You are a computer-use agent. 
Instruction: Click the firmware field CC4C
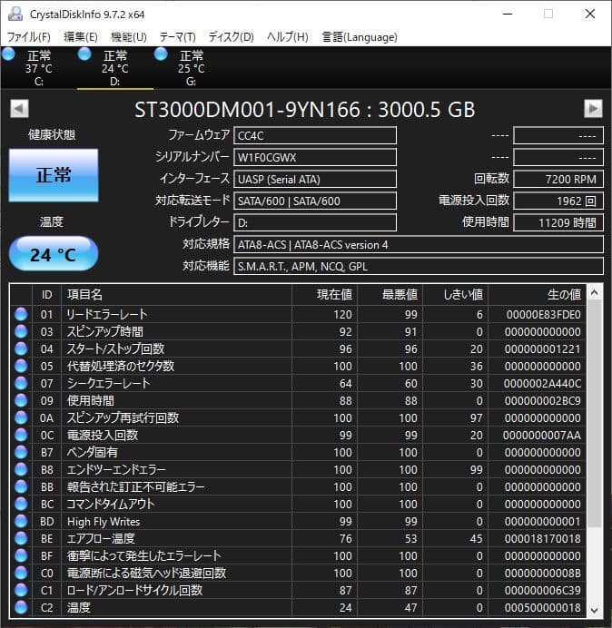[315, 135]
